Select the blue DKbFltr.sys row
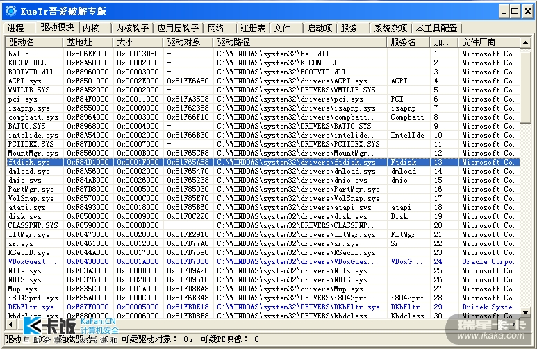This screenshot has height=349, width=537. [x=263, y=307]
